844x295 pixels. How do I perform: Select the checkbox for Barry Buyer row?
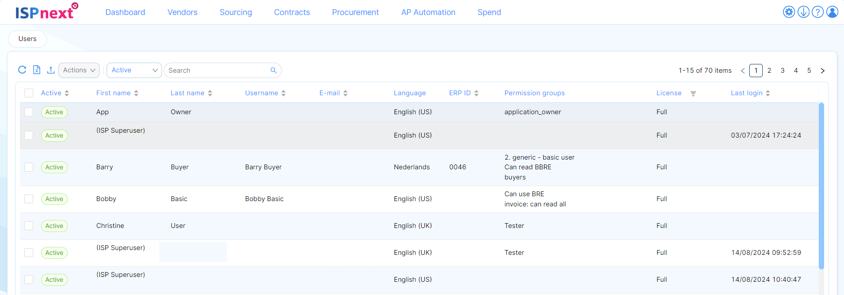point(29,167)
